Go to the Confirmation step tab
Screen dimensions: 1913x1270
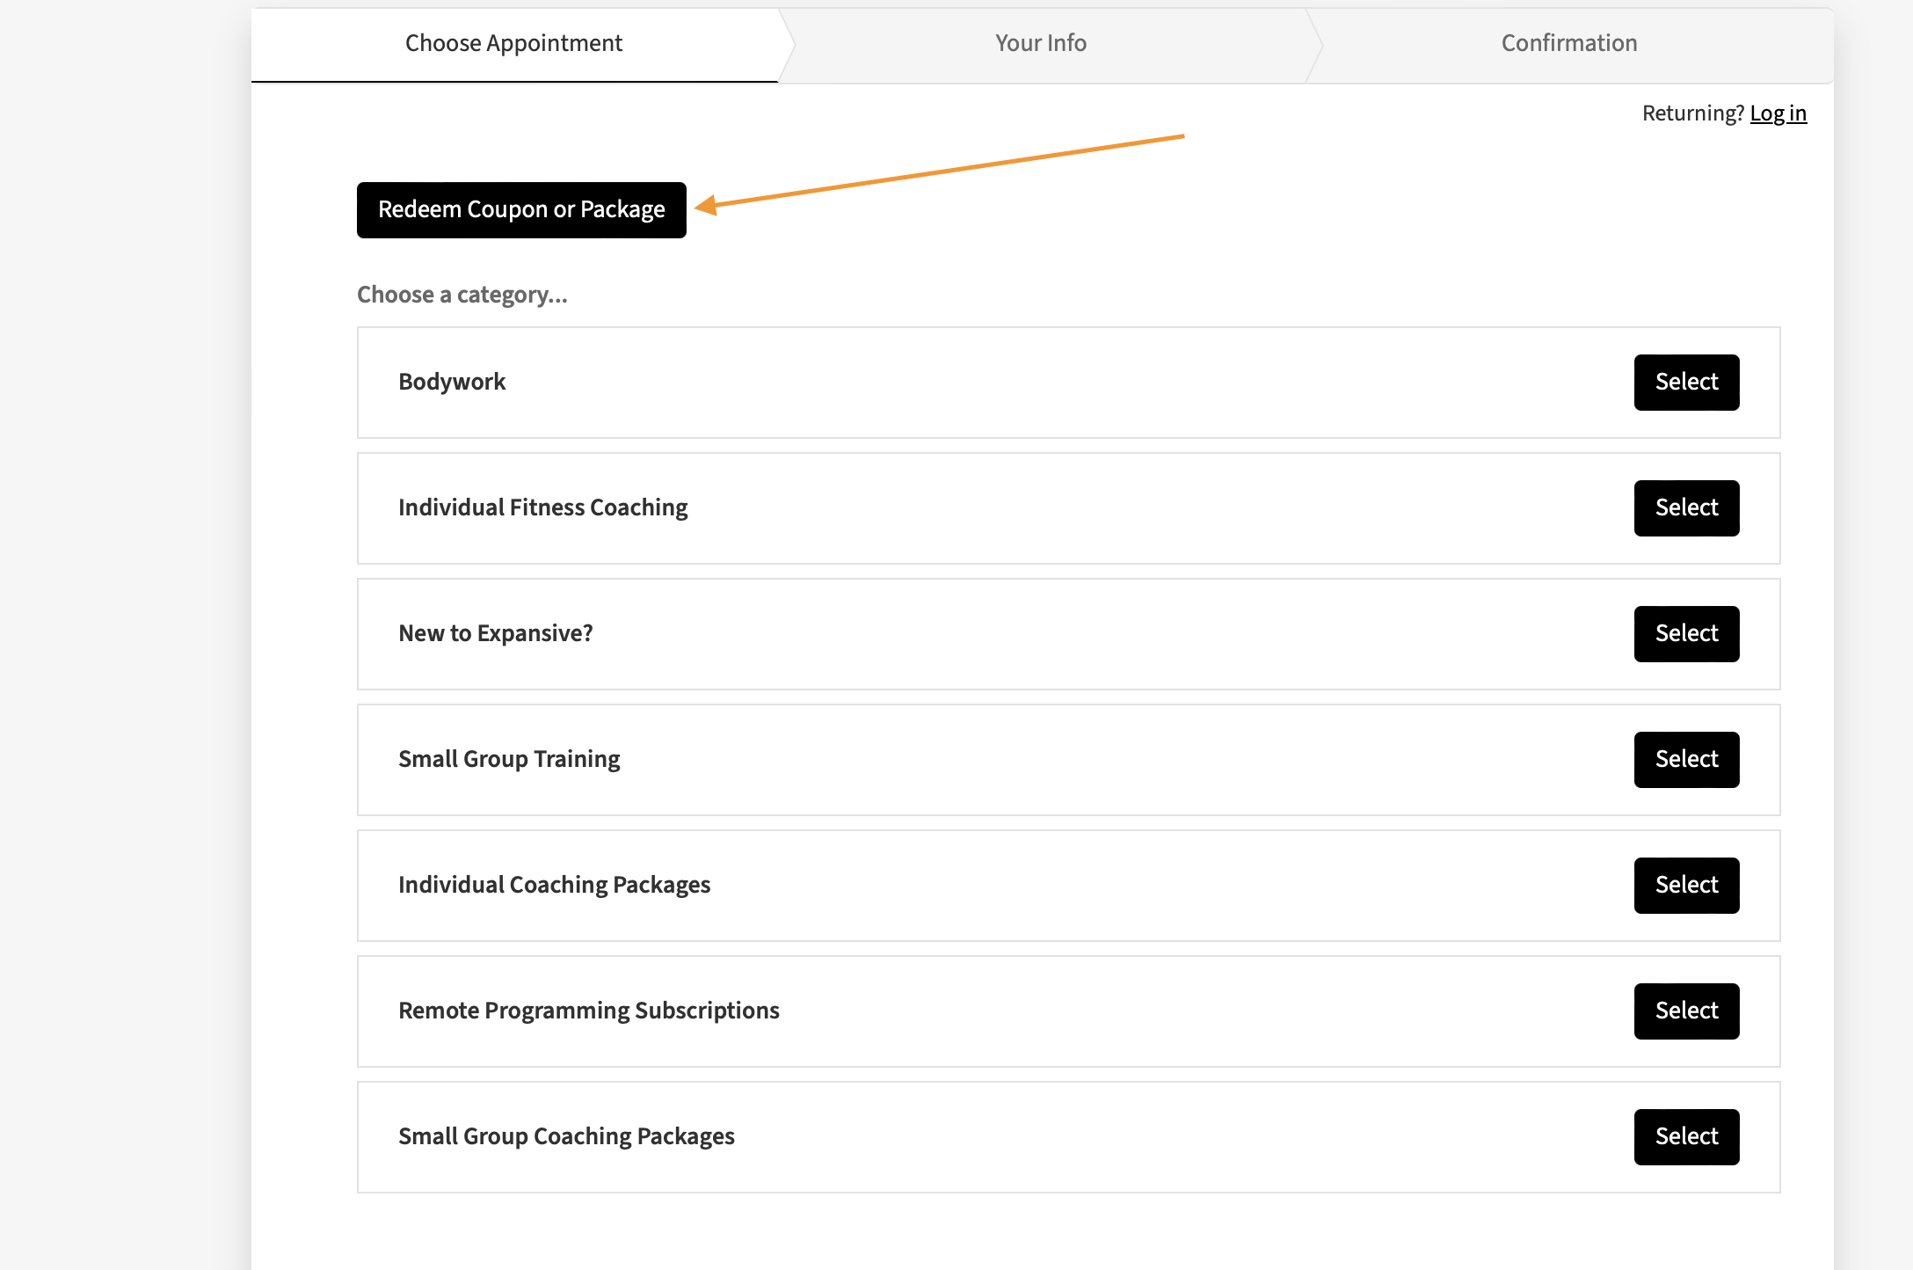[1568, 43]
